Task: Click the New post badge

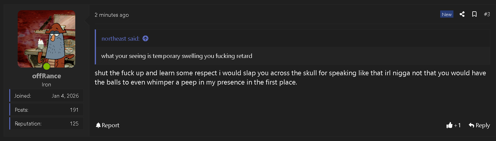Action: [447, 14]
